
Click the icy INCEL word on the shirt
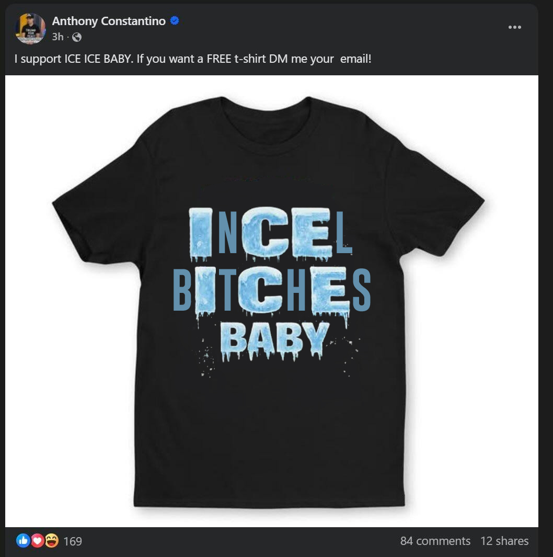pos(270,232)
